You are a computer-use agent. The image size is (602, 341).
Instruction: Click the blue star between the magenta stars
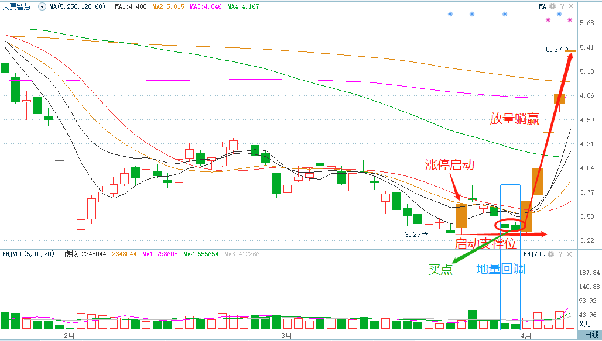559,14
